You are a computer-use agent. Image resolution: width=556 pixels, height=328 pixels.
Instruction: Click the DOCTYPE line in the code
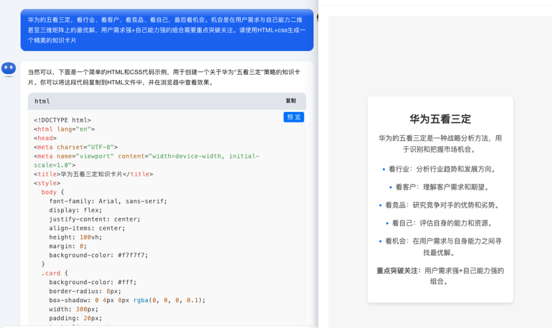(62, 120)
